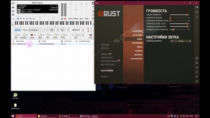Open the Эффекты settings tab in Rust
Viewport: 210px width, 118px height.
[x=138, y=55]
